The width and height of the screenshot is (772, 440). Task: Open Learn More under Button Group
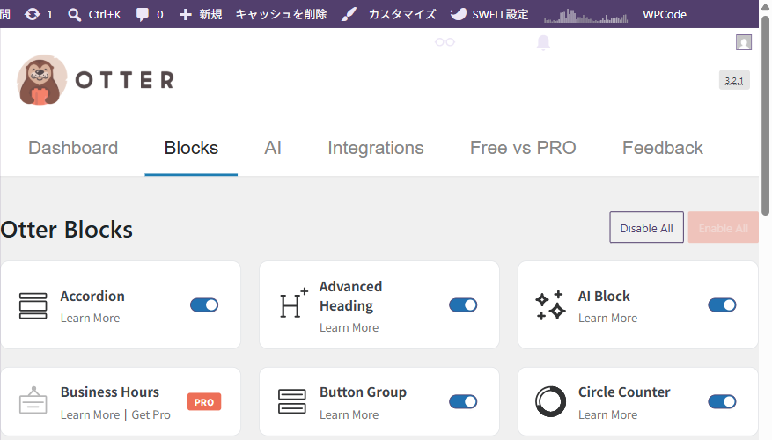349,414
